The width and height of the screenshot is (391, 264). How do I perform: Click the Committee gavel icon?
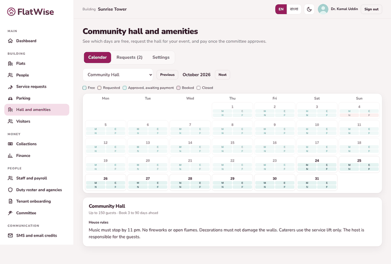pyautogui.click(x=10, y=213)
